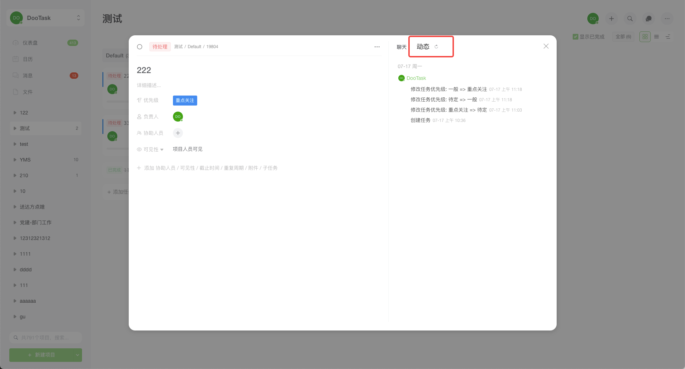
Task: Mark task 222 complete via circle checkbox
Action: point(139,46)
